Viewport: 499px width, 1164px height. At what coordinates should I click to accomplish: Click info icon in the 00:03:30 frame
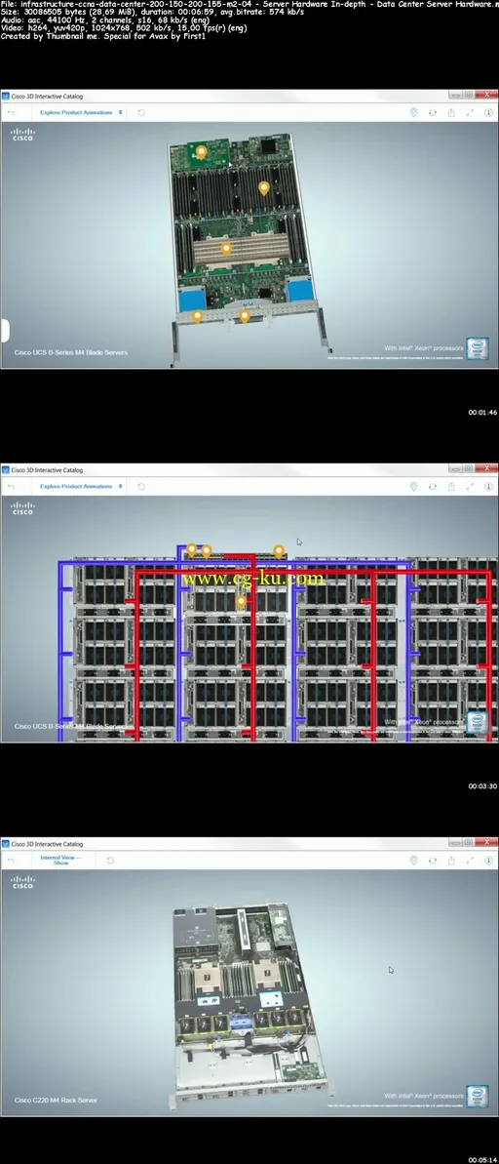coord(488,487)
